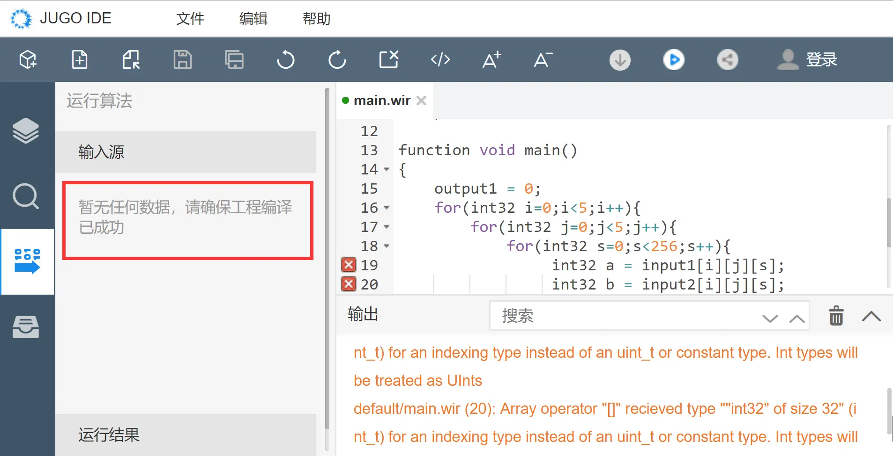Click the new project cube icon

coord(28,60)
